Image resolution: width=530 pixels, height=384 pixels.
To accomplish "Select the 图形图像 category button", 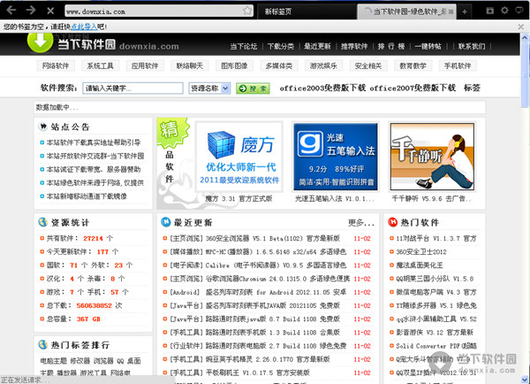I will 234,65.
